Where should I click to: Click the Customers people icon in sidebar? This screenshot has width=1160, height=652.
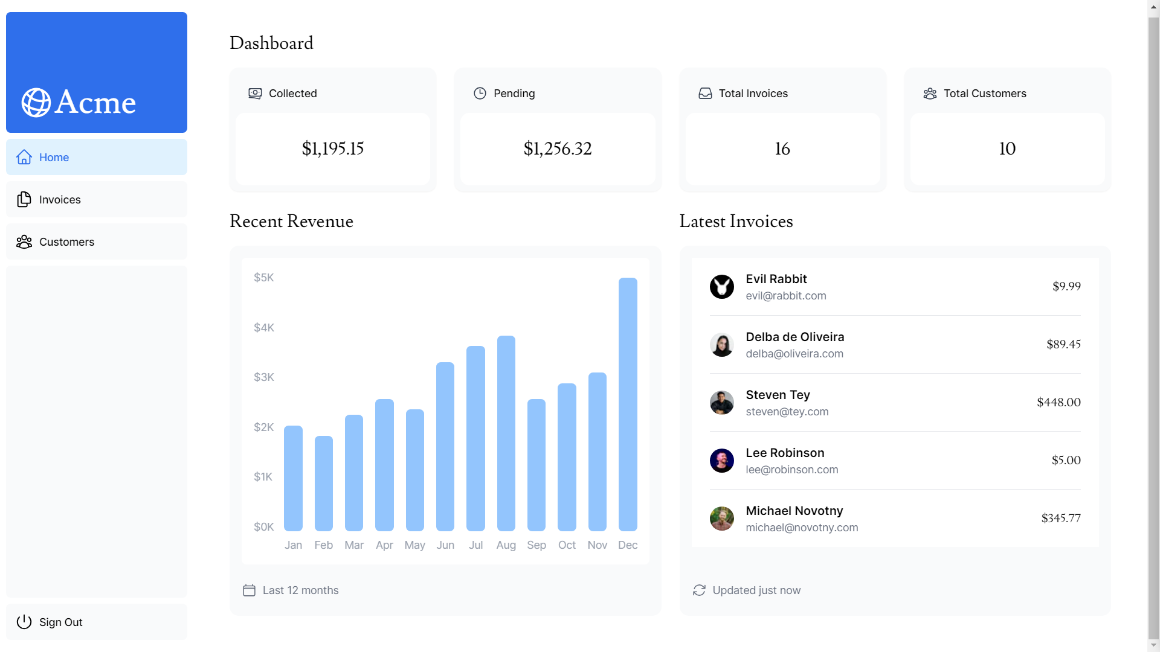(x=24, y=241)
